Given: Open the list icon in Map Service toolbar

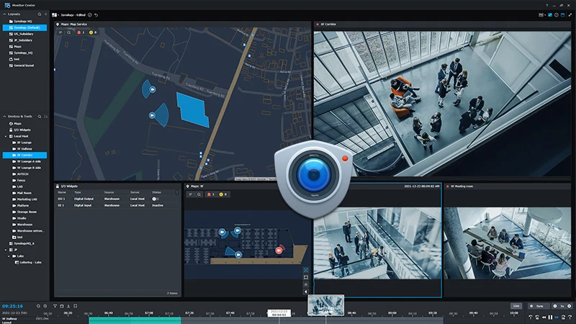Looking at the screenshot, I should point(60,32).
